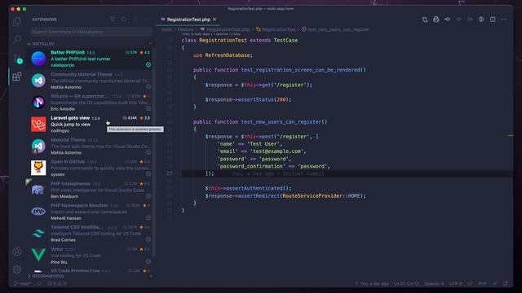This screenshot has height=293, width=522.
Task: Open notifications bell in status bar
Action: click(506, 283)
